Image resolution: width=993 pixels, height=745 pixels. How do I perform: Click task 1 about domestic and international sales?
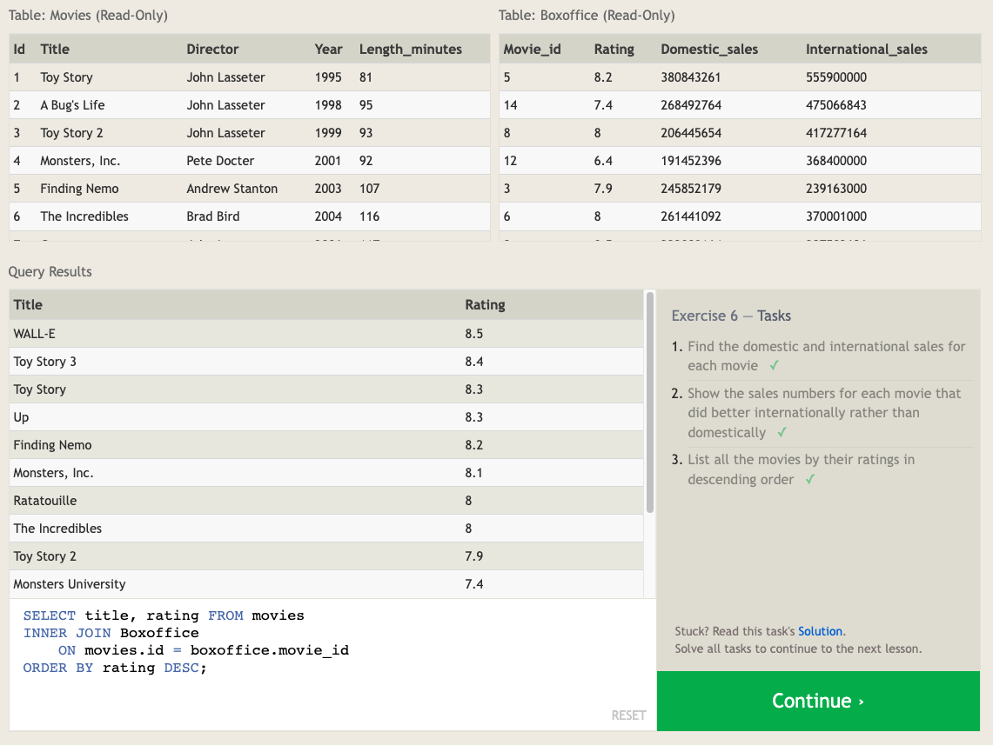click(826, 356)
